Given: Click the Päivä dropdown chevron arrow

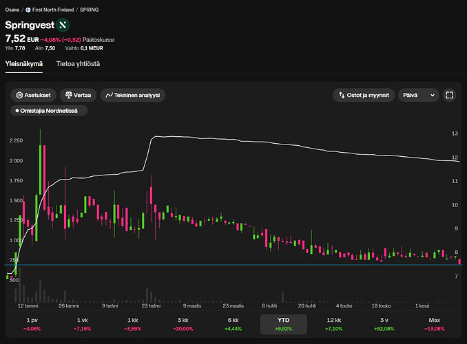Looking at the screenshot, I should (433, 95).
